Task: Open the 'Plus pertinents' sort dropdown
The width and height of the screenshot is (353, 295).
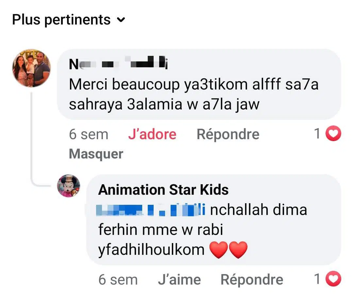Action: click(61, 20)
